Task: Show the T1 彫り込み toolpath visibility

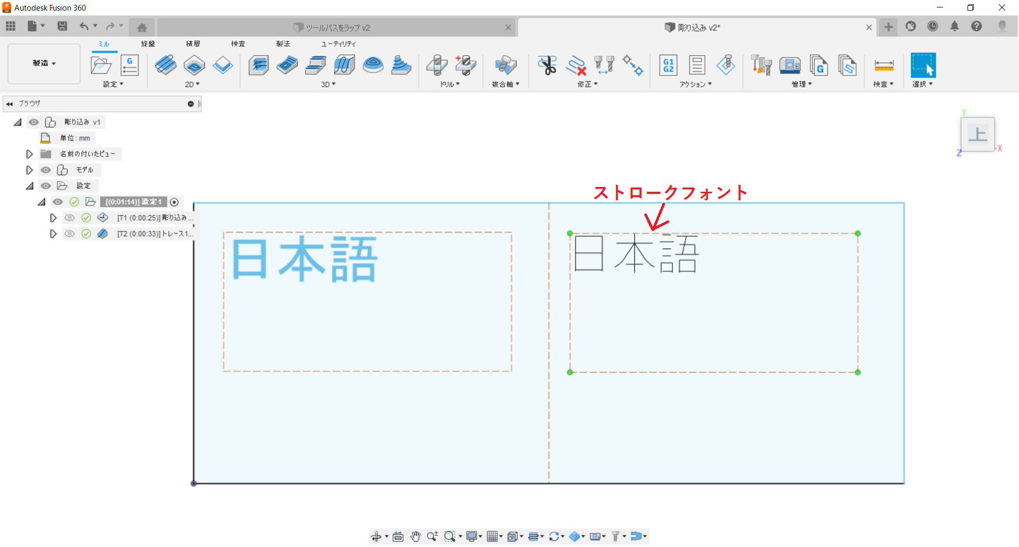Action: click(x=70, y=218)
